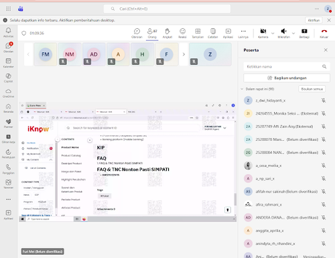Screen dimensions: 335x258
Task: Toggle Orang participants panel button
Action: 152,33
